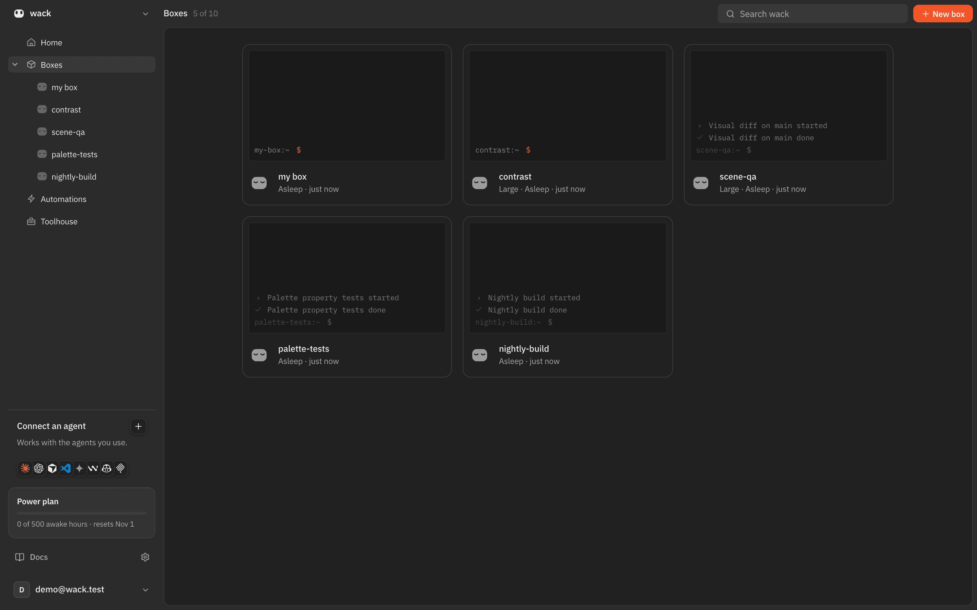Click the Claude agent icon

[x=25, y=468]
